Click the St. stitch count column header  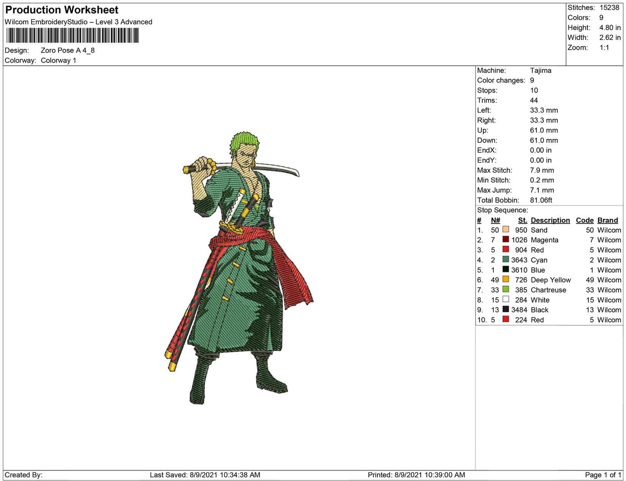[x=522, y=220]
